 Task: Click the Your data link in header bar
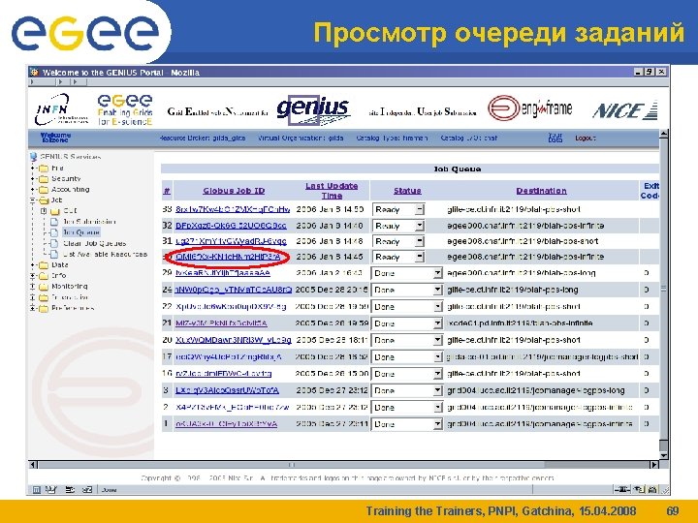555,138
